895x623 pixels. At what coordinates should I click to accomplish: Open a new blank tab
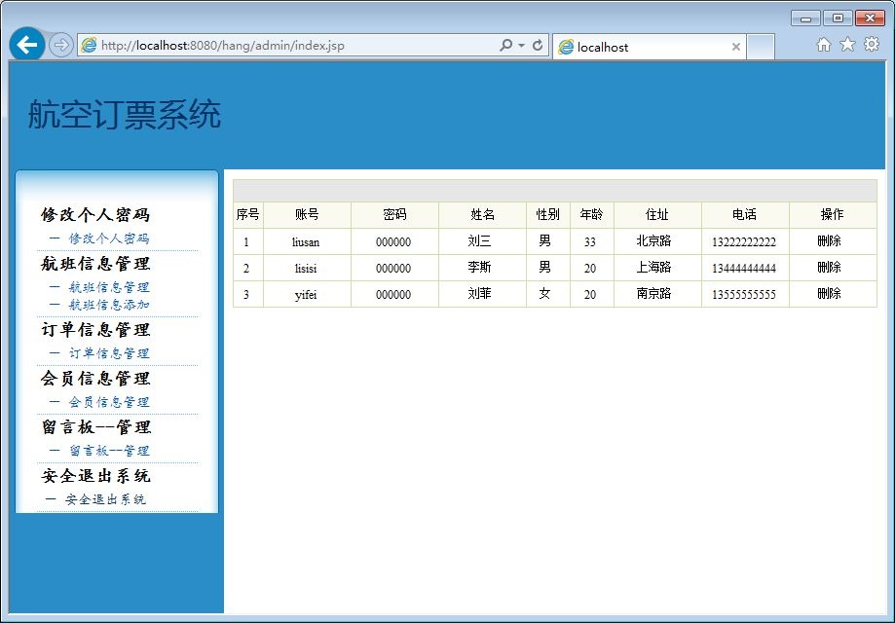point(761,47)
